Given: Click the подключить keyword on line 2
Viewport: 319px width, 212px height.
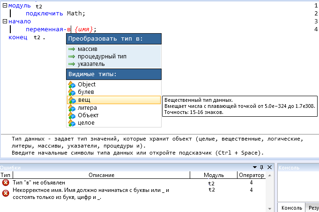Looking at the screenshot, I should tap(45, 14).
